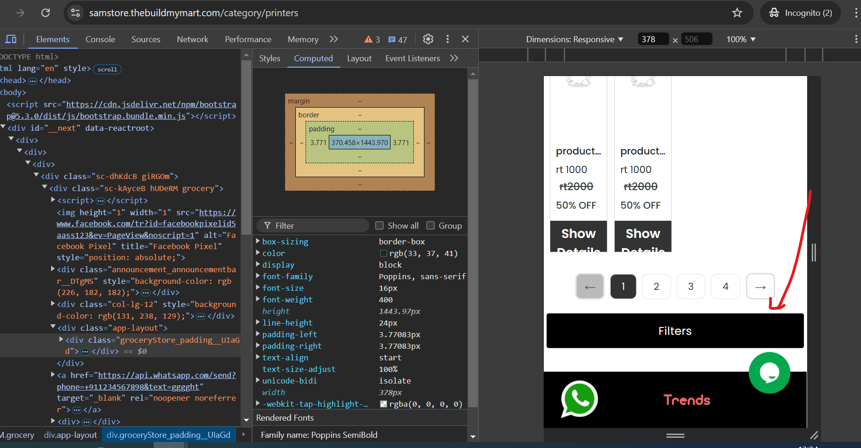Image resolution: width=861 pixels, height=448 pixels.
Task: Toggle the device toolbar icon in DevTools
Action: tap(11, 39)
